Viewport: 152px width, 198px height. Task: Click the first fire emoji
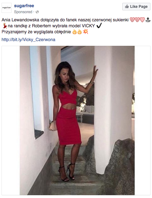pos(74,32)
